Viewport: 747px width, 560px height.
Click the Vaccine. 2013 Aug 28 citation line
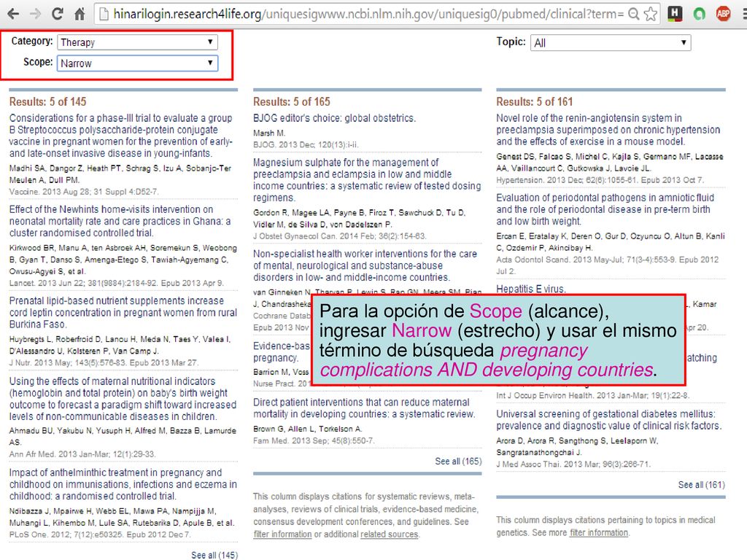[84, 192]
